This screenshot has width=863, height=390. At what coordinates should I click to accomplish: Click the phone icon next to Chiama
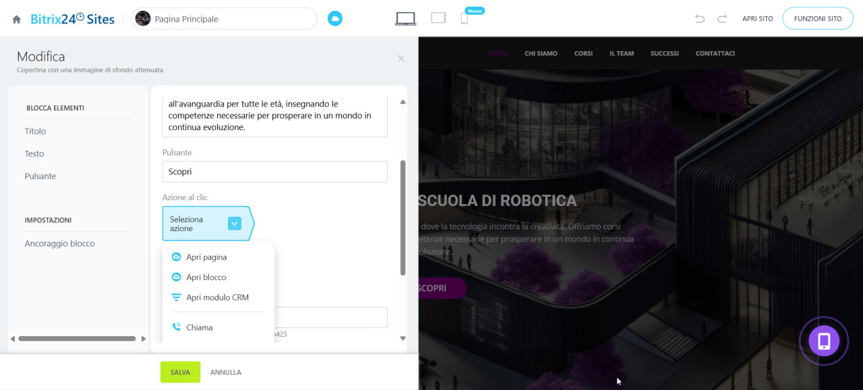click(x=177, y=327)
